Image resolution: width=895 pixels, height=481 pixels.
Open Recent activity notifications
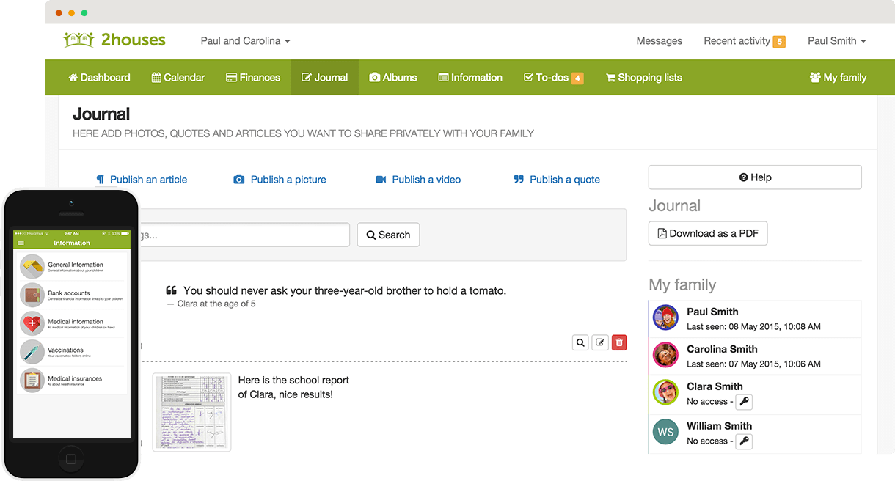coord(743,41)
